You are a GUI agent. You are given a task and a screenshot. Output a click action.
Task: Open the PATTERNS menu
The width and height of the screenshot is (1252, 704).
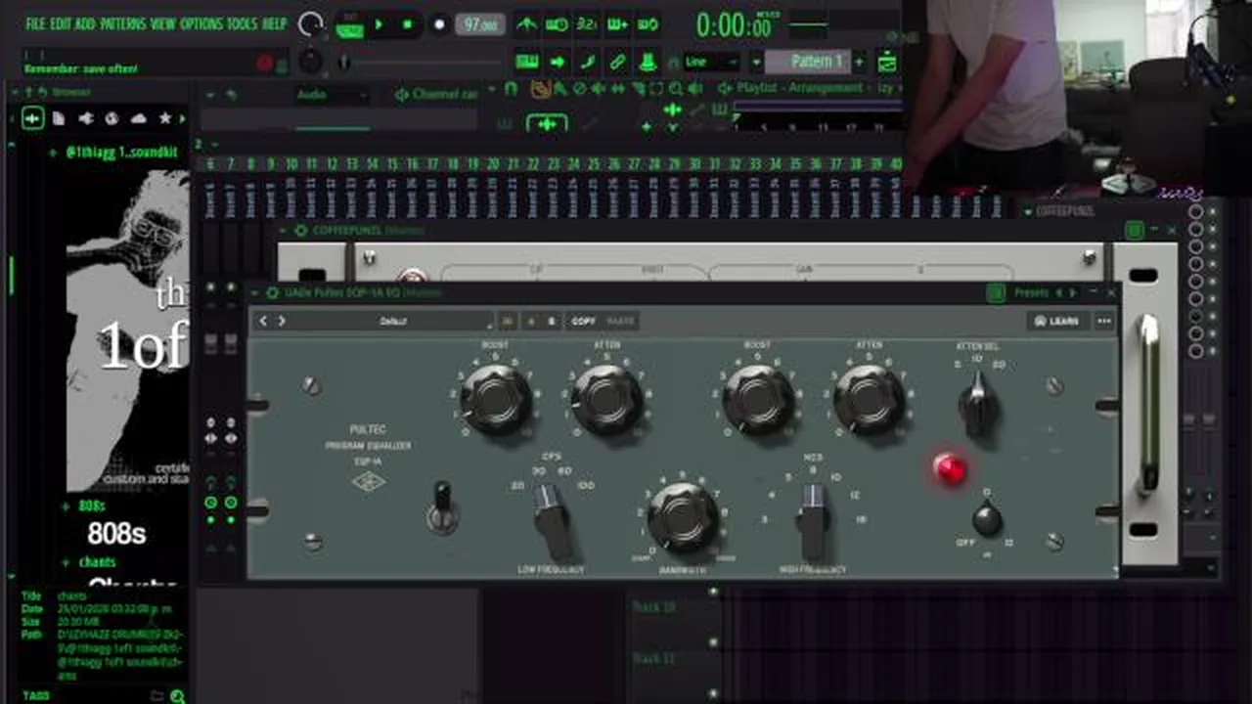click(122, 23)
